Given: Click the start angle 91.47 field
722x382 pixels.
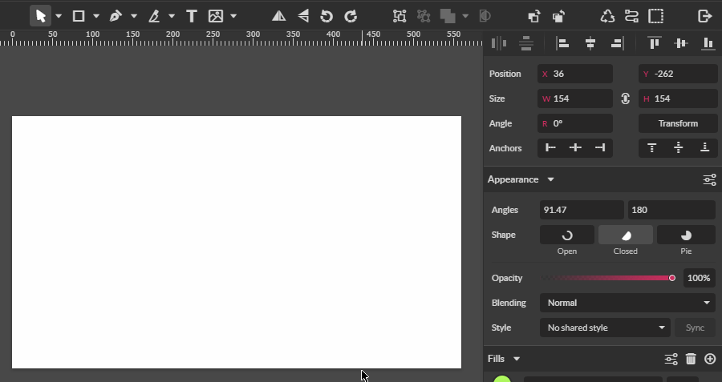Looking at the screenshot, I should 582,210.
